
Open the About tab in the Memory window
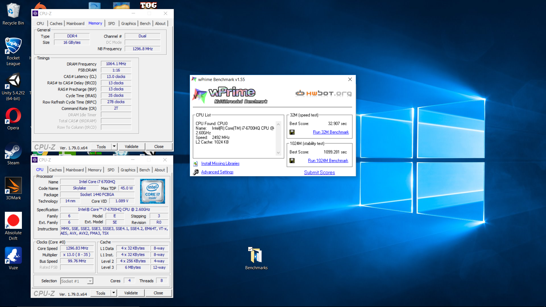(x=160, y=24)
